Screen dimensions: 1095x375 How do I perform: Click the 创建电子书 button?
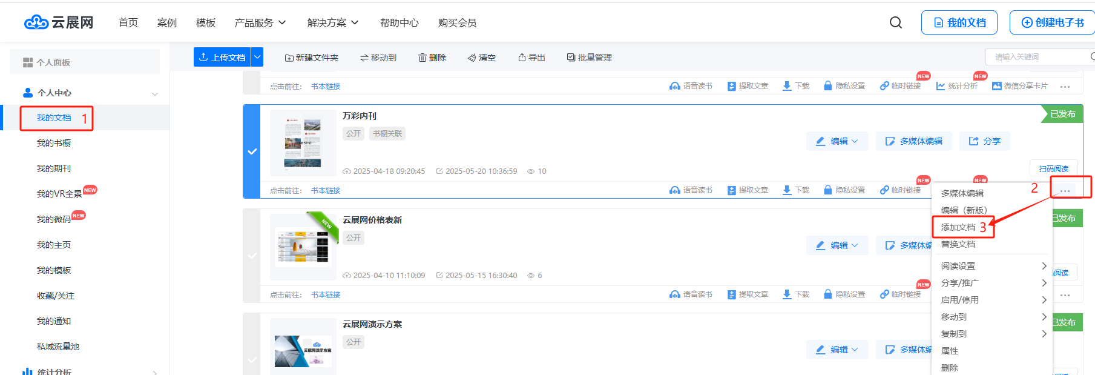1052,22
